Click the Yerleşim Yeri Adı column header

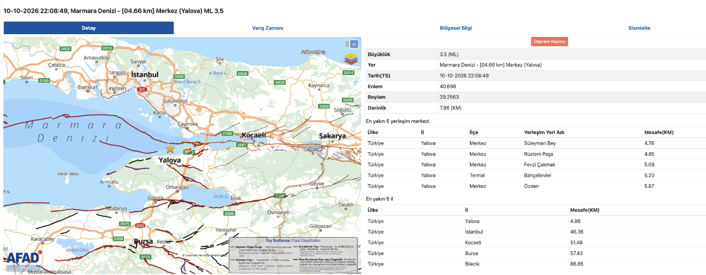click(x=544, y=132)
